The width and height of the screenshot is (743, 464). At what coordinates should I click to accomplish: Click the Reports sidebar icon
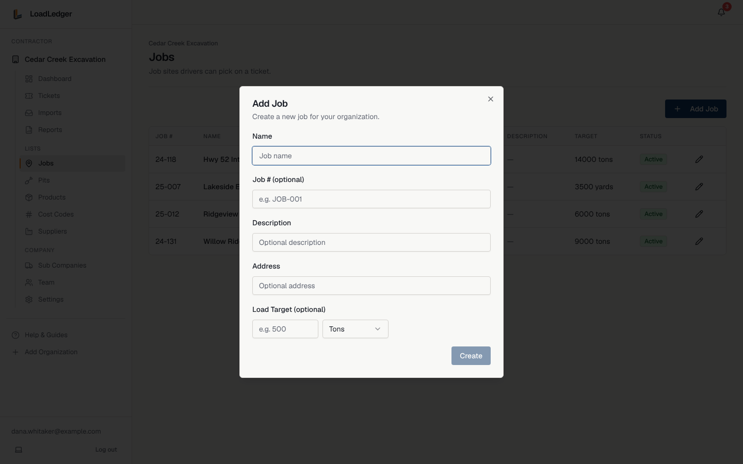[29, 130]
